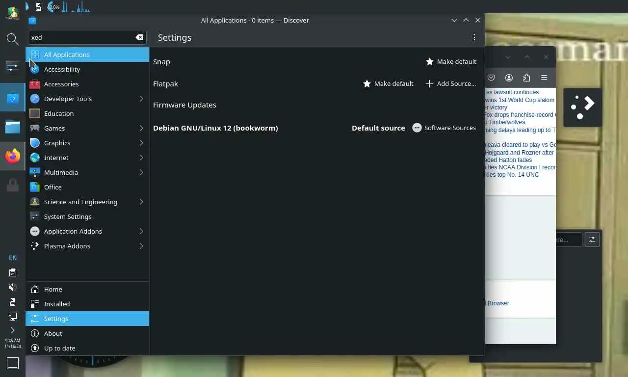Open the panel search magnifier icon

13,39
